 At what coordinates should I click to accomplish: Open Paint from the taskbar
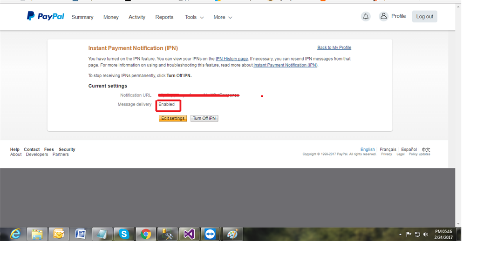[x=233, y=234]
